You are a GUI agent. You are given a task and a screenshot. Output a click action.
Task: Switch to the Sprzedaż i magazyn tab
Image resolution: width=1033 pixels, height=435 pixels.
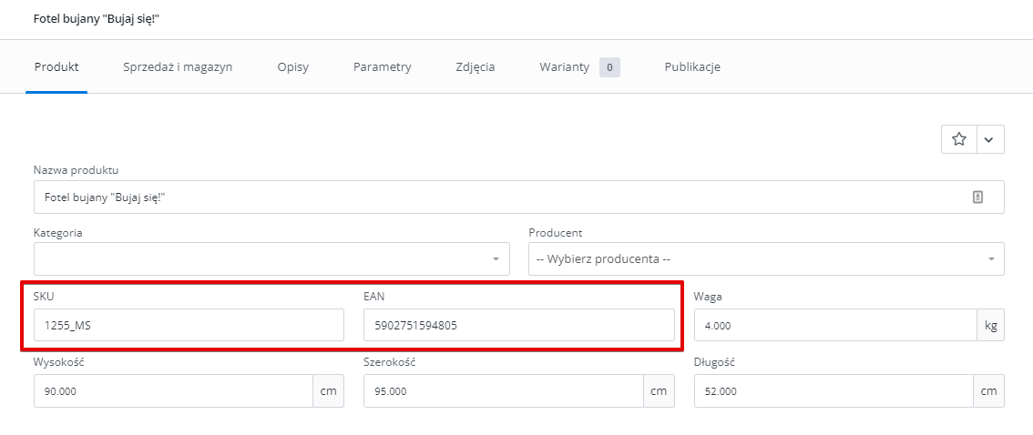pyautogui.click(x=178, y=66)
